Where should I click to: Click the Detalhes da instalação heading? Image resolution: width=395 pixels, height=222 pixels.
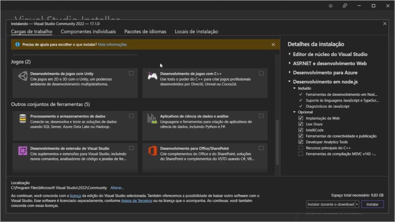click(x=316, y=44)
